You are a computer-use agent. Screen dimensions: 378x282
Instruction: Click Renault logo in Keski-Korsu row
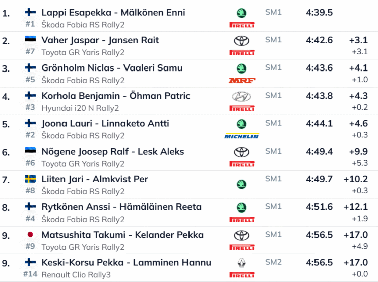[241, 263]
